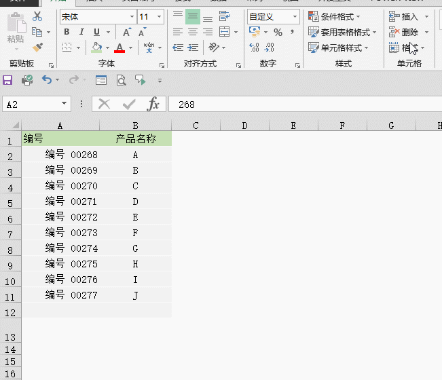Click the accounting currency format icon

point(255,32)
